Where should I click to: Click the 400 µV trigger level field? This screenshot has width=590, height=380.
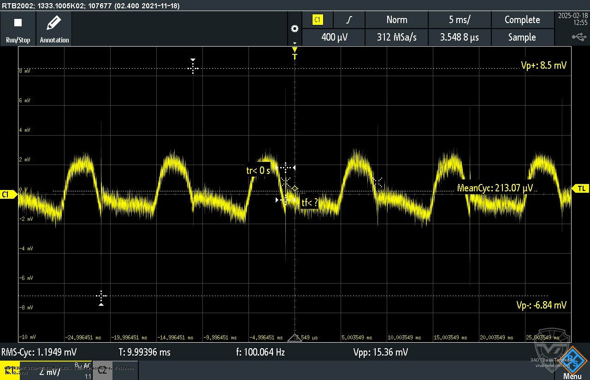tap(334, 37)
